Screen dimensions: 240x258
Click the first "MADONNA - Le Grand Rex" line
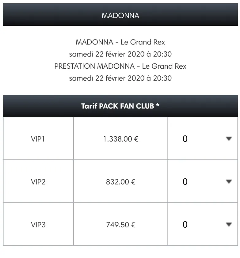[120, 42]
